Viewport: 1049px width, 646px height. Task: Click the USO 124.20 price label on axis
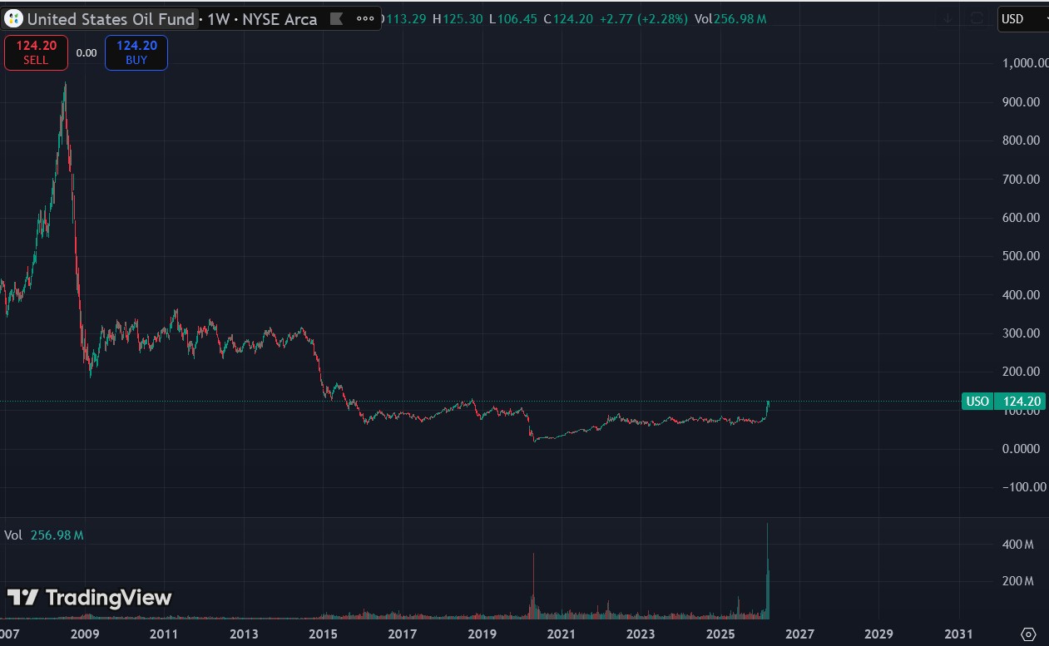tap(1004, 402)
